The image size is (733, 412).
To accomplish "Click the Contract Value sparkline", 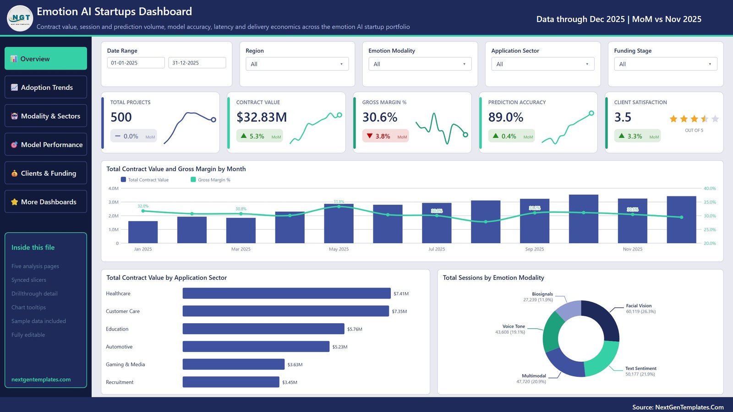I will tap(316, 128).
